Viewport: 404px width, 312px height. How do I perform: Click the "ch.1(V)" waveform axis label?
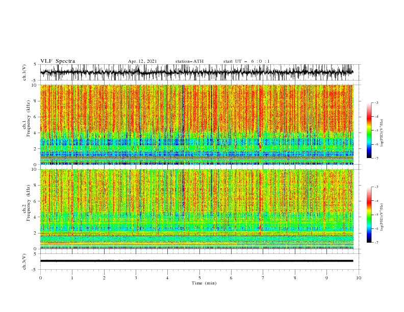pyautogui.click(x=24, y=72)
